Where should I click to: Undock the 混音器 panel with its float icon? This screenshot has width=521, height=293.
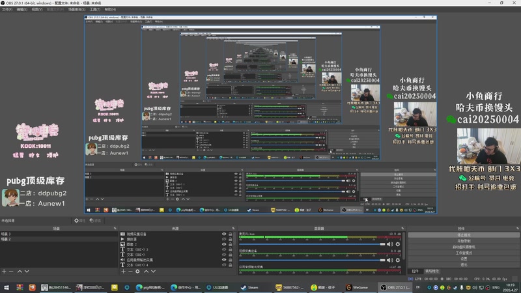pyautogui.click(x=402, y=229)
